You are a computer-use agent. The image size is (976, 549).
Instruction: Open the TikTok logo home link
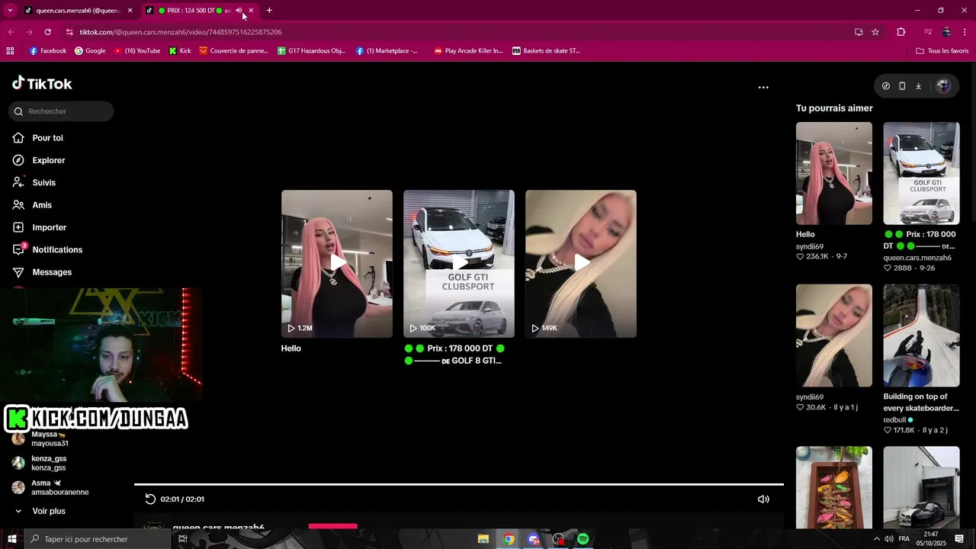point(42,84)
